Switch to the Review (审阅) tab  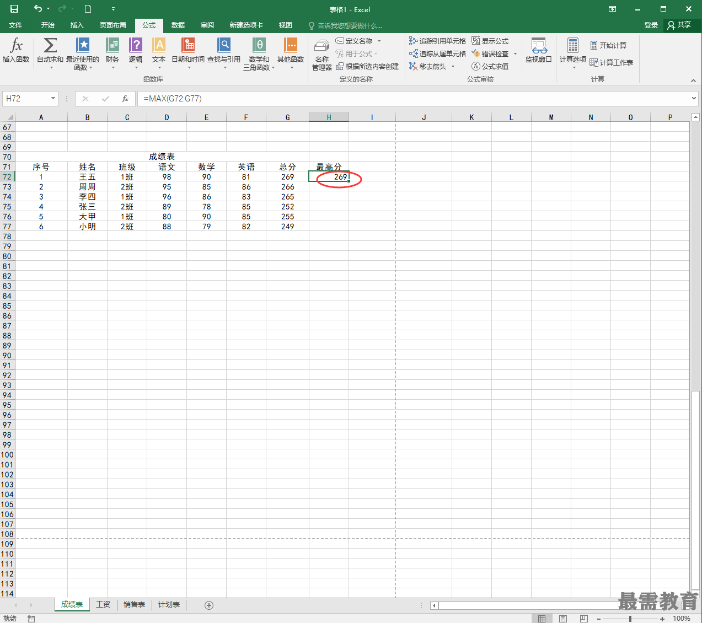pyautogui.click(x=207, y=25)
